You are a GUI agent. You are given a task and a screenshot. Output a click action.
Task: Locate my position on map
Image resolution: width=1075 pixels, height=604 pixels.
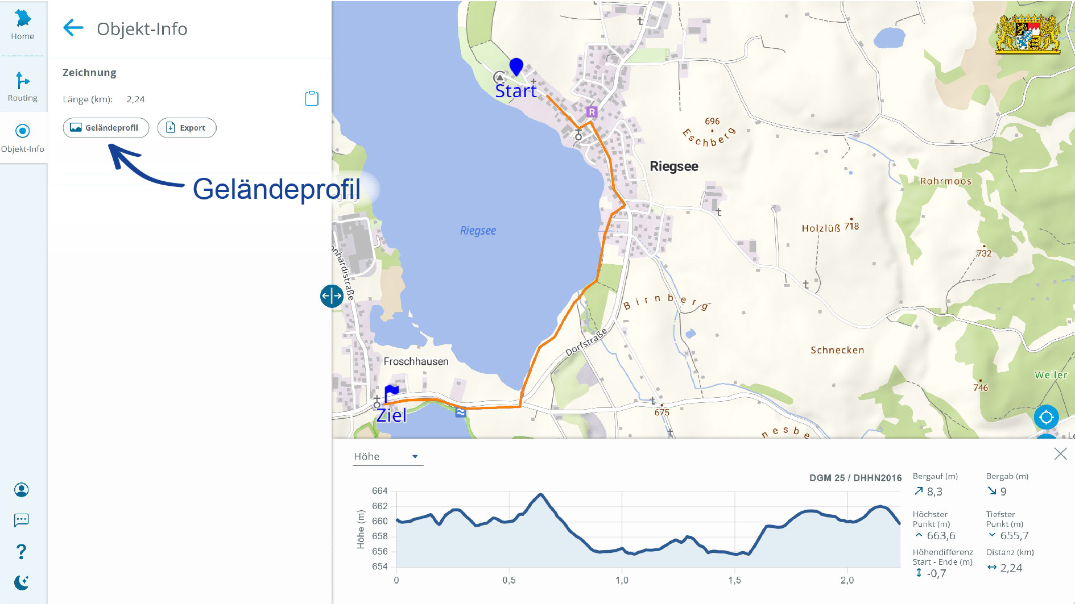(x=1046, y=418)
